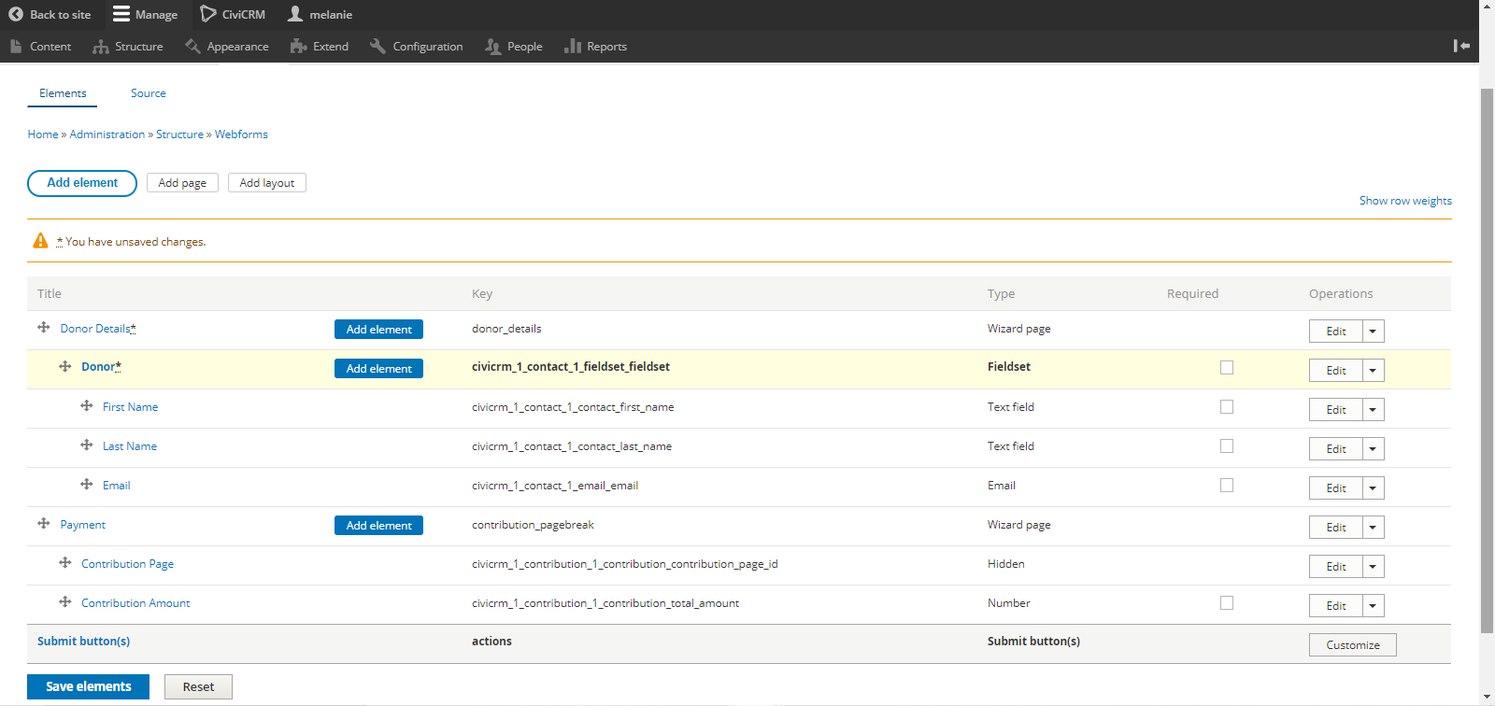Open the Home breadcrumb link
The width and height of the screenshot is (1495, 706).
pyautogui.click(x=43, y=134)
